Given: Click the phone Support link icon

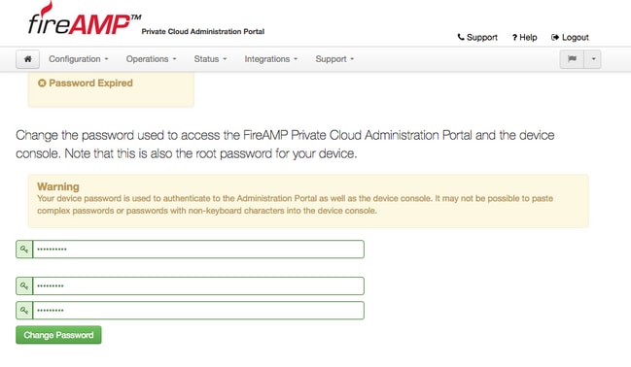Looking at the screenshot, I should pyautogui.click(x=461, y=37).
